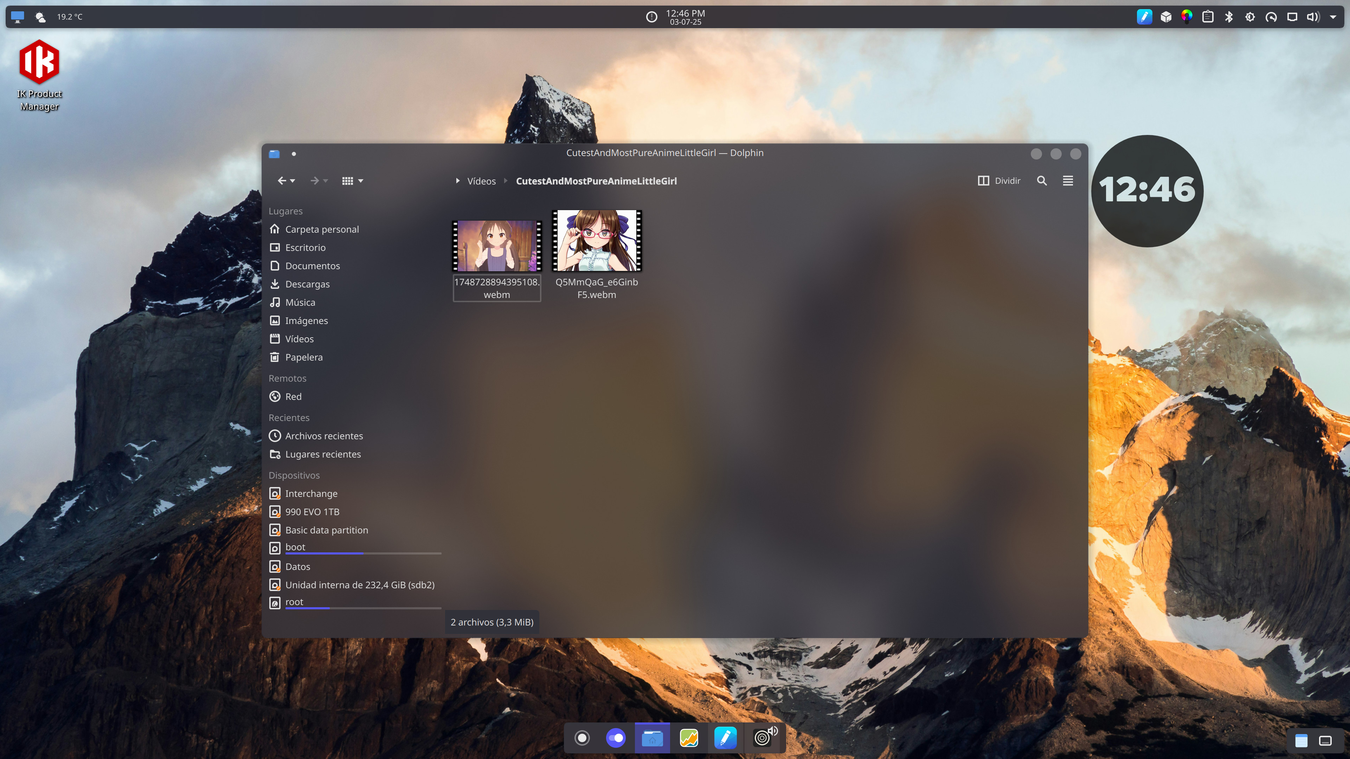This screenshot has width=1350, height=759.
Task: Select root device
Action: click(x=354, y=603)
